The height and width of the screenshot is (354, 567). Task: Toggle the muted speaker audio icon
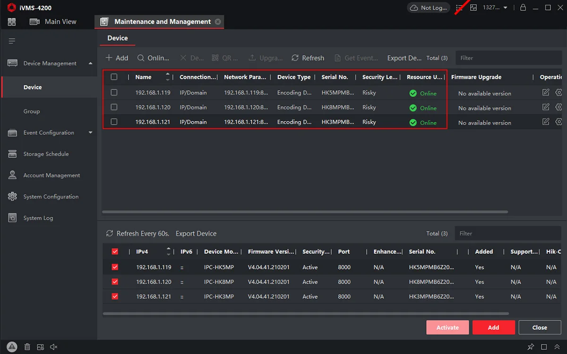point(54,347)
